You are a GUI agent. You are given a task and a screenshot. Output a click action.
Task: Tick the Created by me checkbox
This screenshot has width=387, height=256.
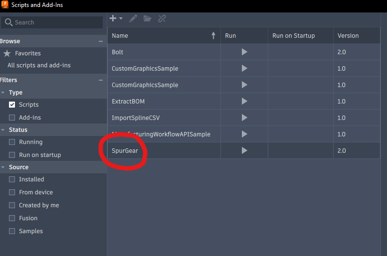[x=12, y=205]
